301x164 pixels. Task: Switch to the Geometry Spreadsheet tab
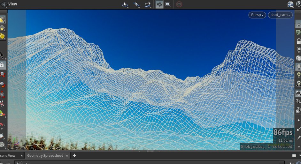coord(45,156)
